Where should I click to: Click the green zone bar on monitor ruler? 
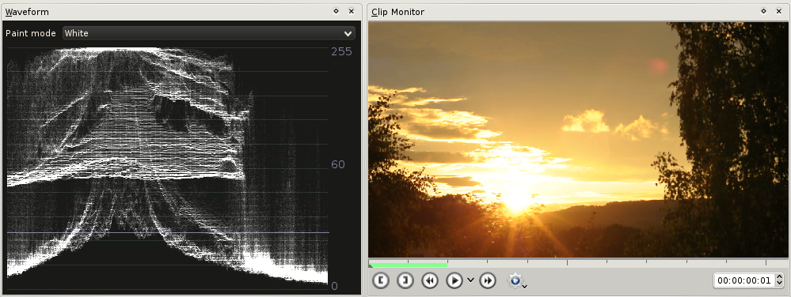(x=408, y=265)
